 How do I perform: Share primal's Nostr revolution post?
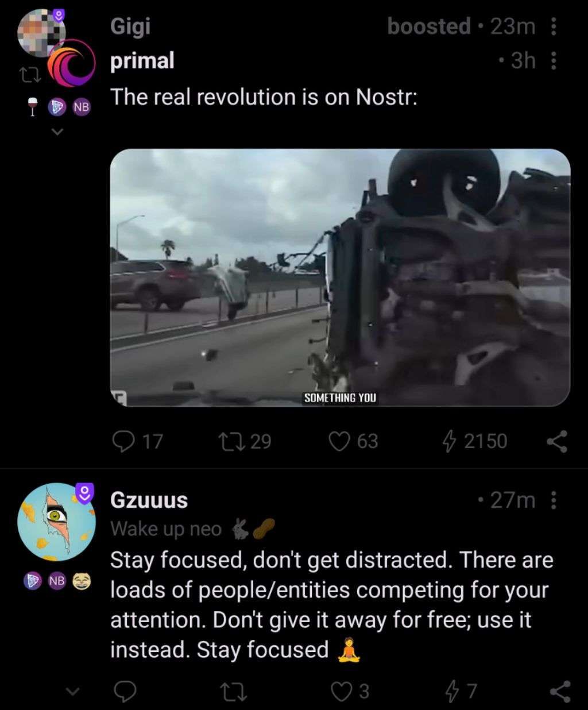coord(556,441)
